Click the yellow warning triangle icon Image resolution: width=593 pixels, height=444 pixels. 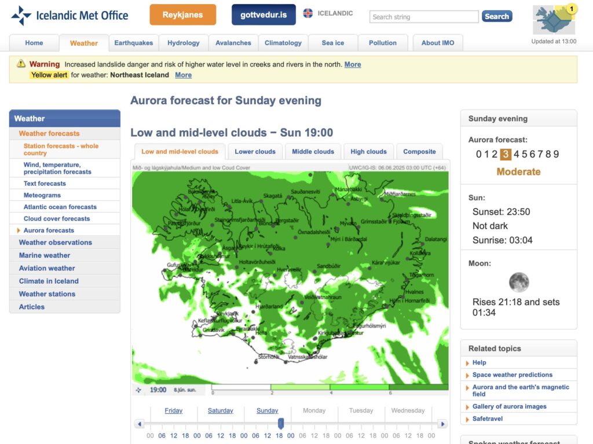point(21,64)
